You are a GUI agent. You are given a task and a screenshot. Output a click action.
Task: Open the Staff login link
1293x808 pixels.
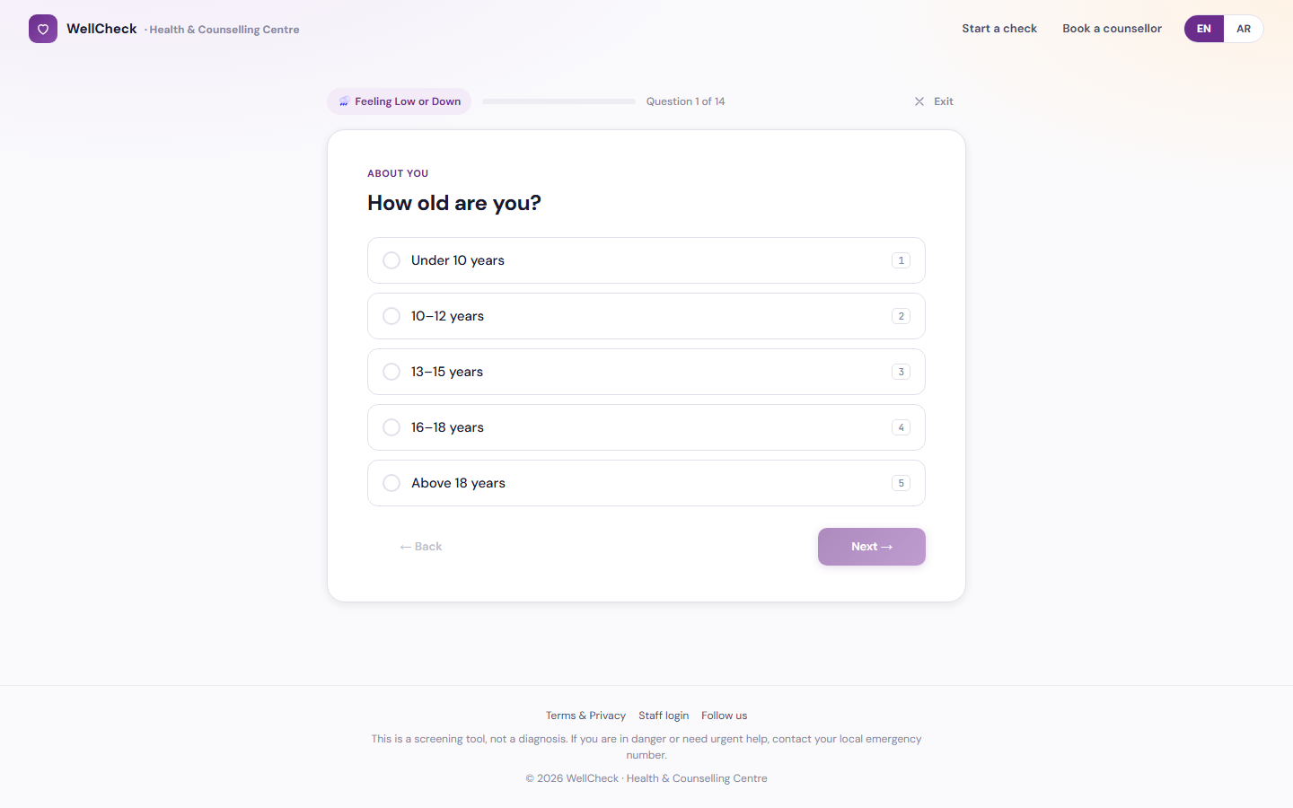664,716
